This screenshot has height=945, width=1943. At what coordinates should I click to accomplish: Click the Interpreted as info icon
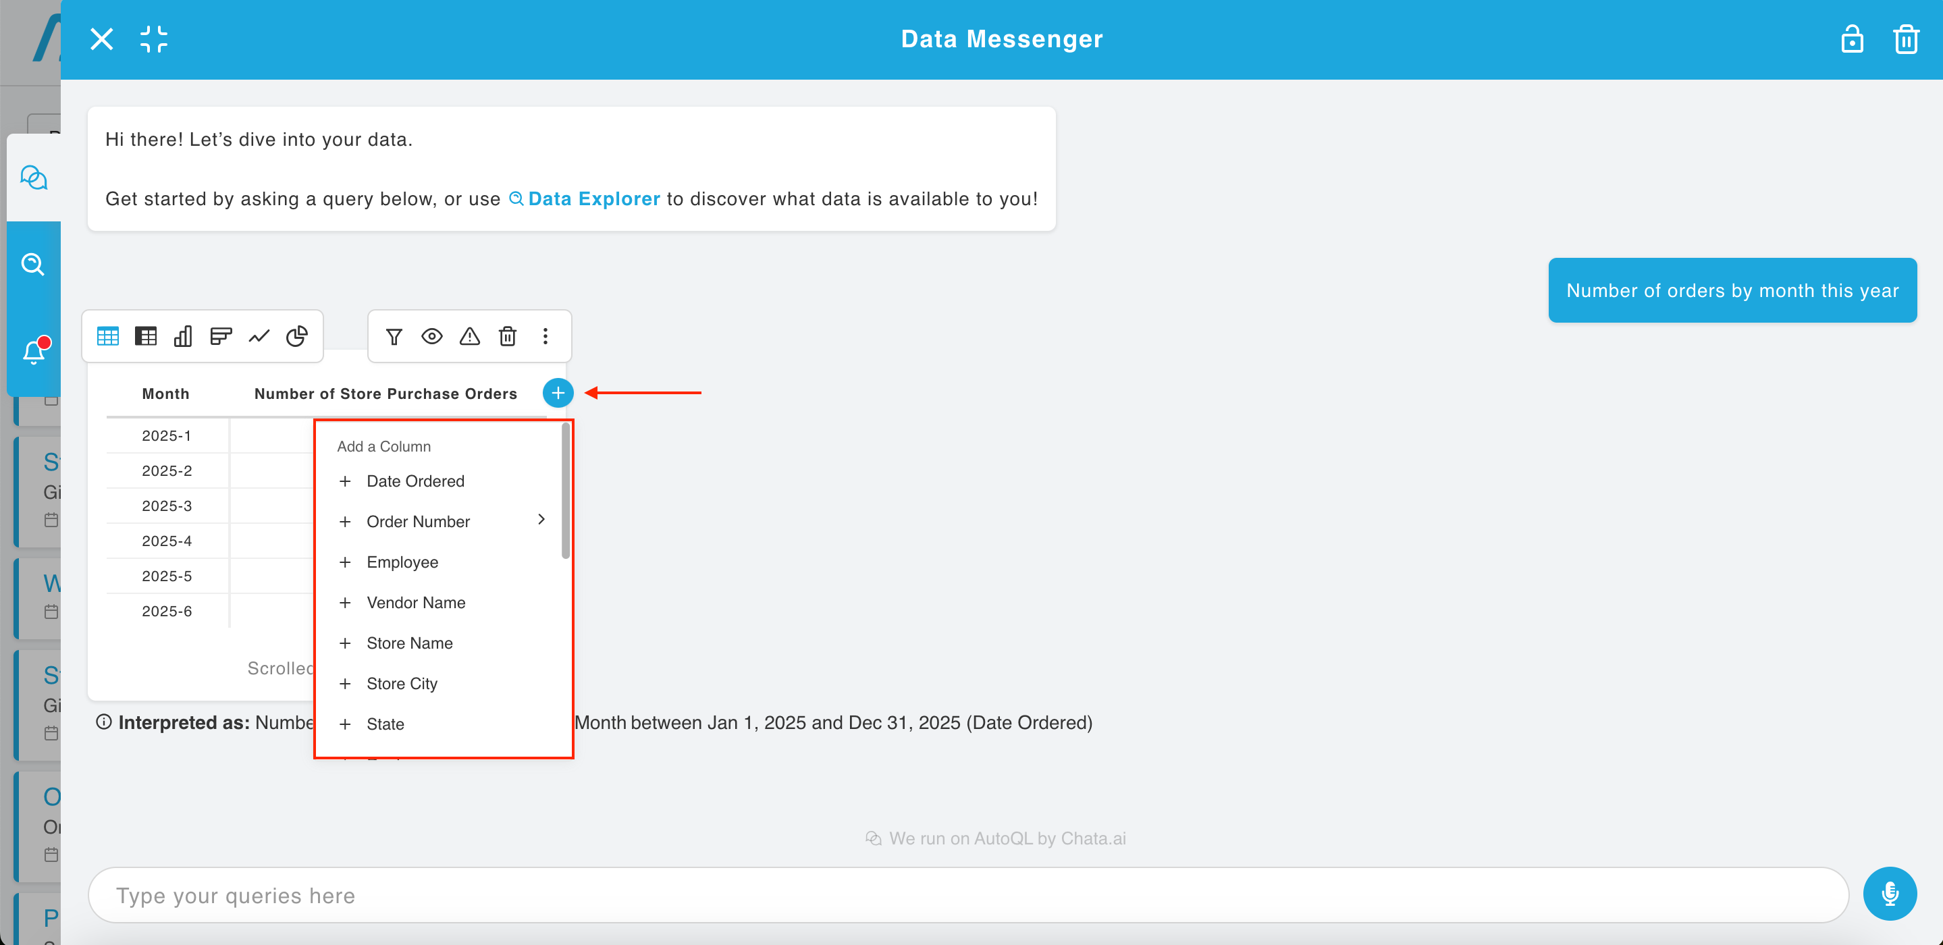click(104, 722)
